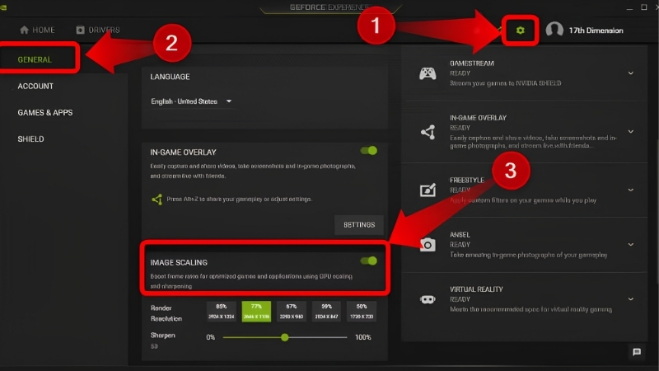Select the 50% render resolution option
This screenshot has width=659, height=371.
tap(362, 312)
